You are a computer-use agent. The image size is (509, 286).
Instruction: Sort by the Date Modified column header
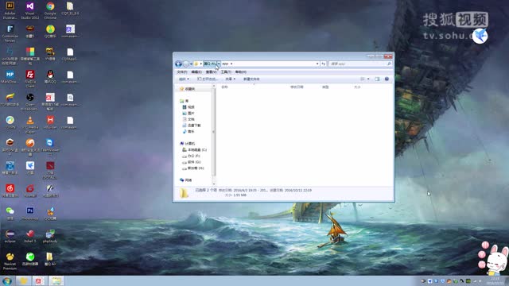297,87
